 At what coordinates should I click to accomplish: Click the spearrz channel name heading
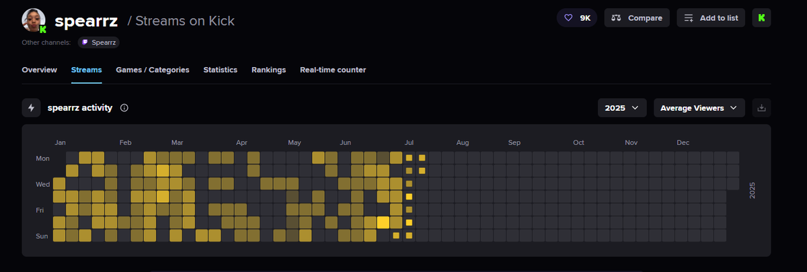point(87,21)
